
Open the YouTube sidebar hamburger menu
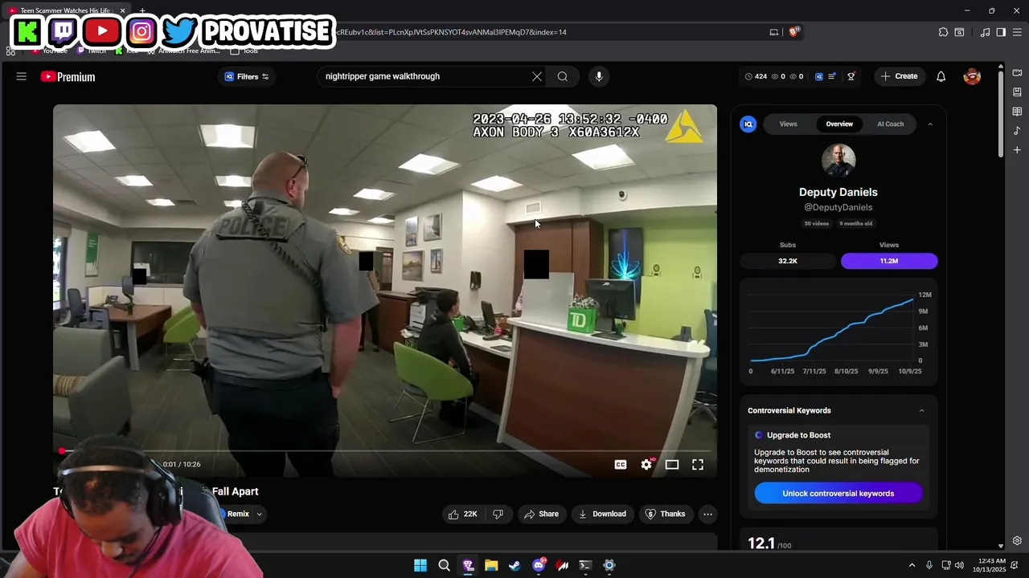[x=22, y=76]
